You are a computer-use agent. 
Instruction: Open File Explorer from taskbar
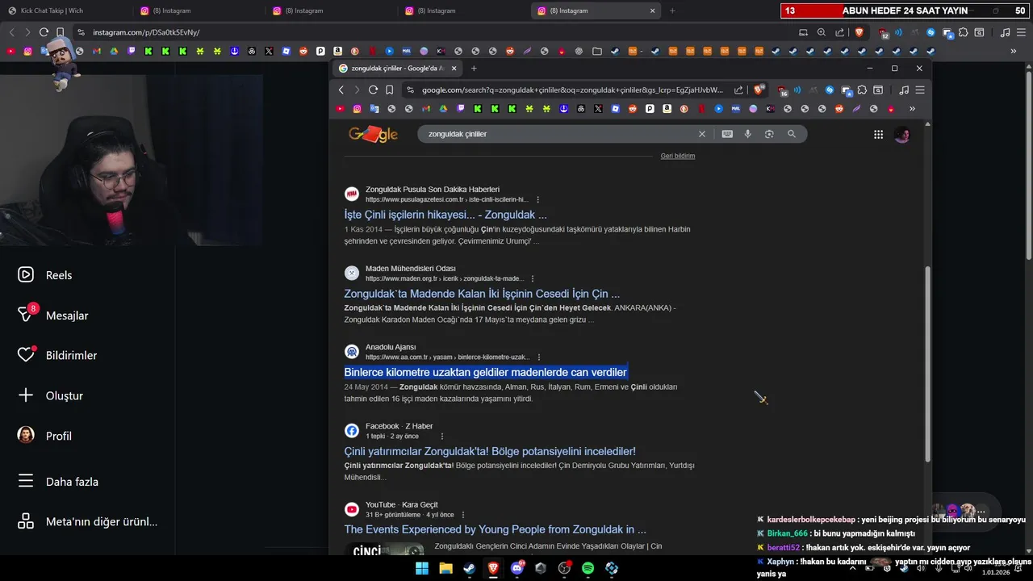[445, 568]
